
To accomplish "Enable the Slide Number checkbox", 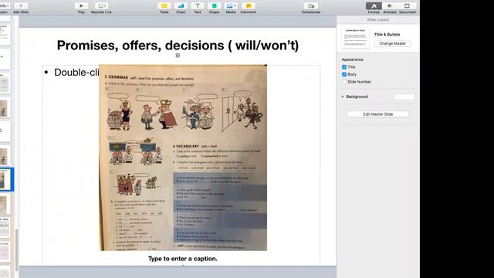I will coord(344,82).
